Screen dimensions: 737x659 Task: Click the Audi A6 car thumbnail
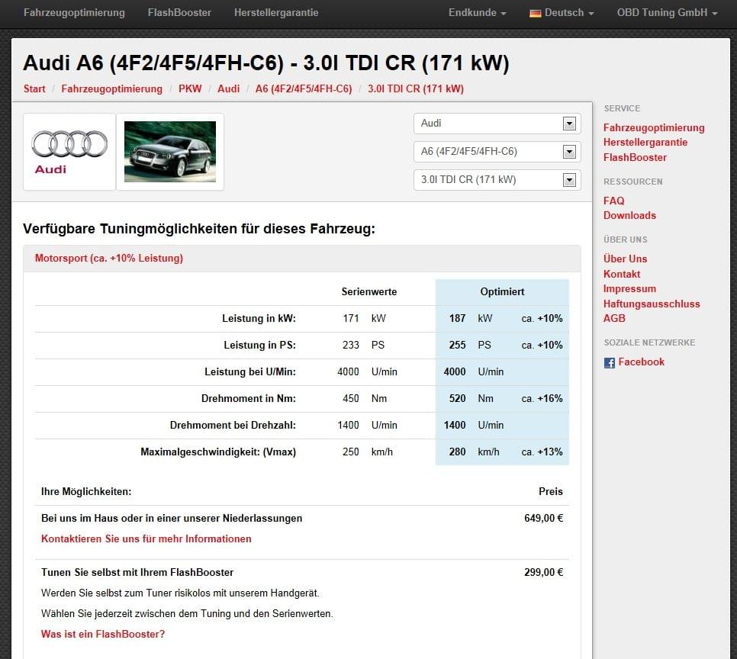(170, 152)
